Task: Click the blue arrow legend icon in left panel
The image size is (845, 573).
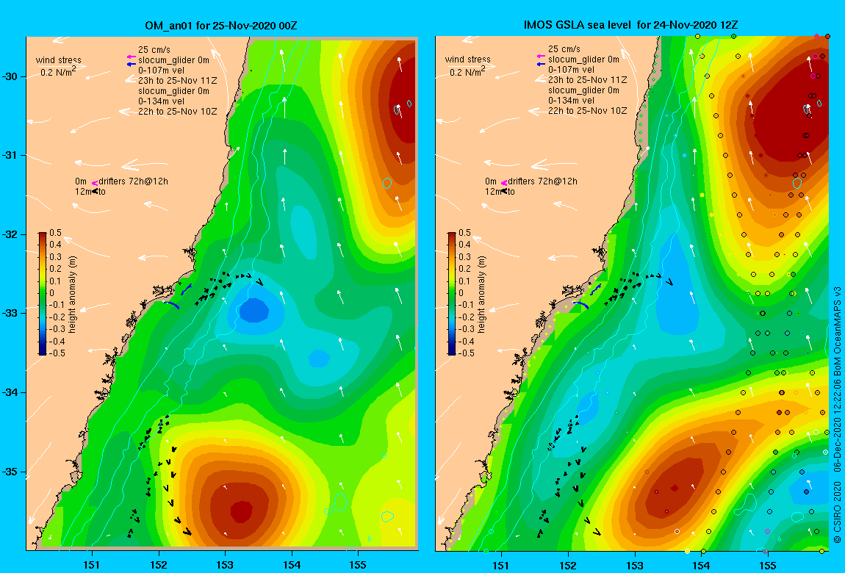Action: click(x=130, y=64)
